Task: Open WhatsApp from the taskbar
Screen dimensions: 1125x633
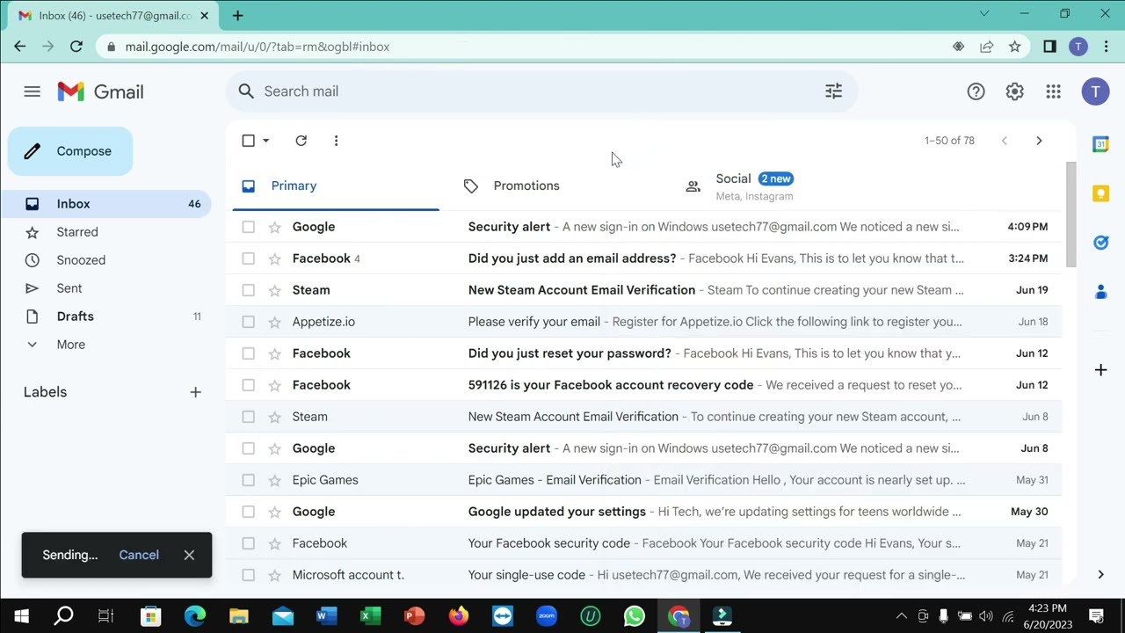Action: [x=634, y=616]
